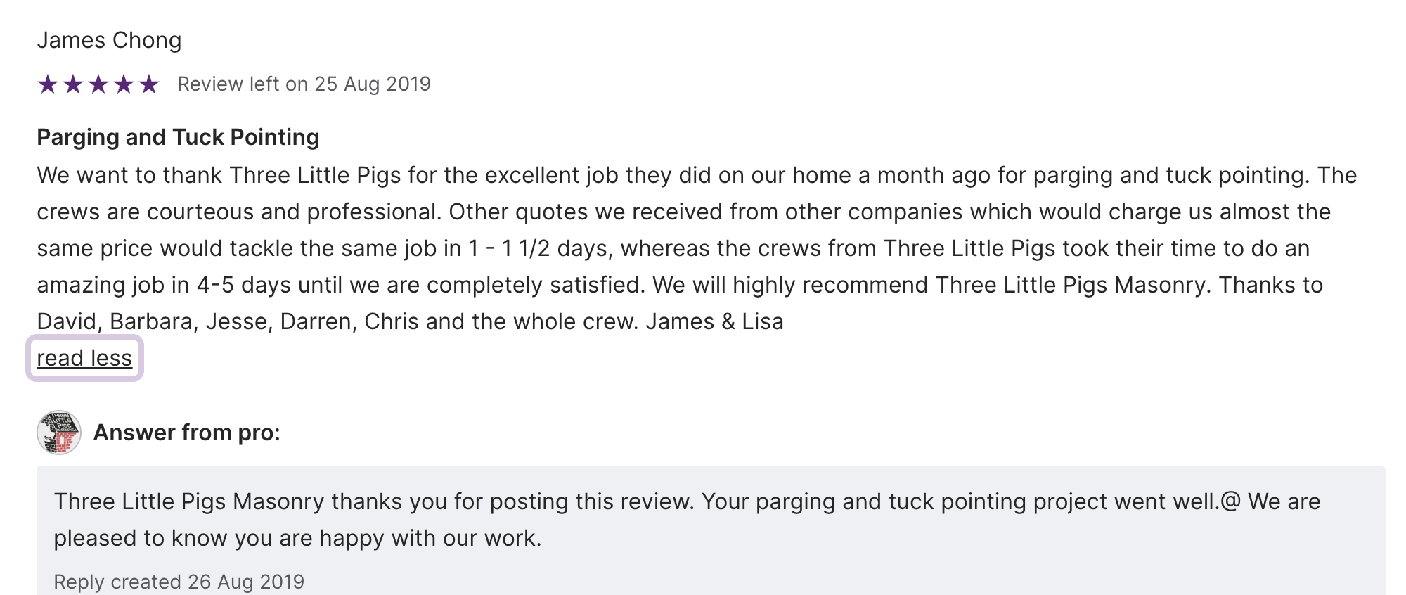Click the fourth purple rating star
1406x595 pixels.
click(x=124, y=84)
